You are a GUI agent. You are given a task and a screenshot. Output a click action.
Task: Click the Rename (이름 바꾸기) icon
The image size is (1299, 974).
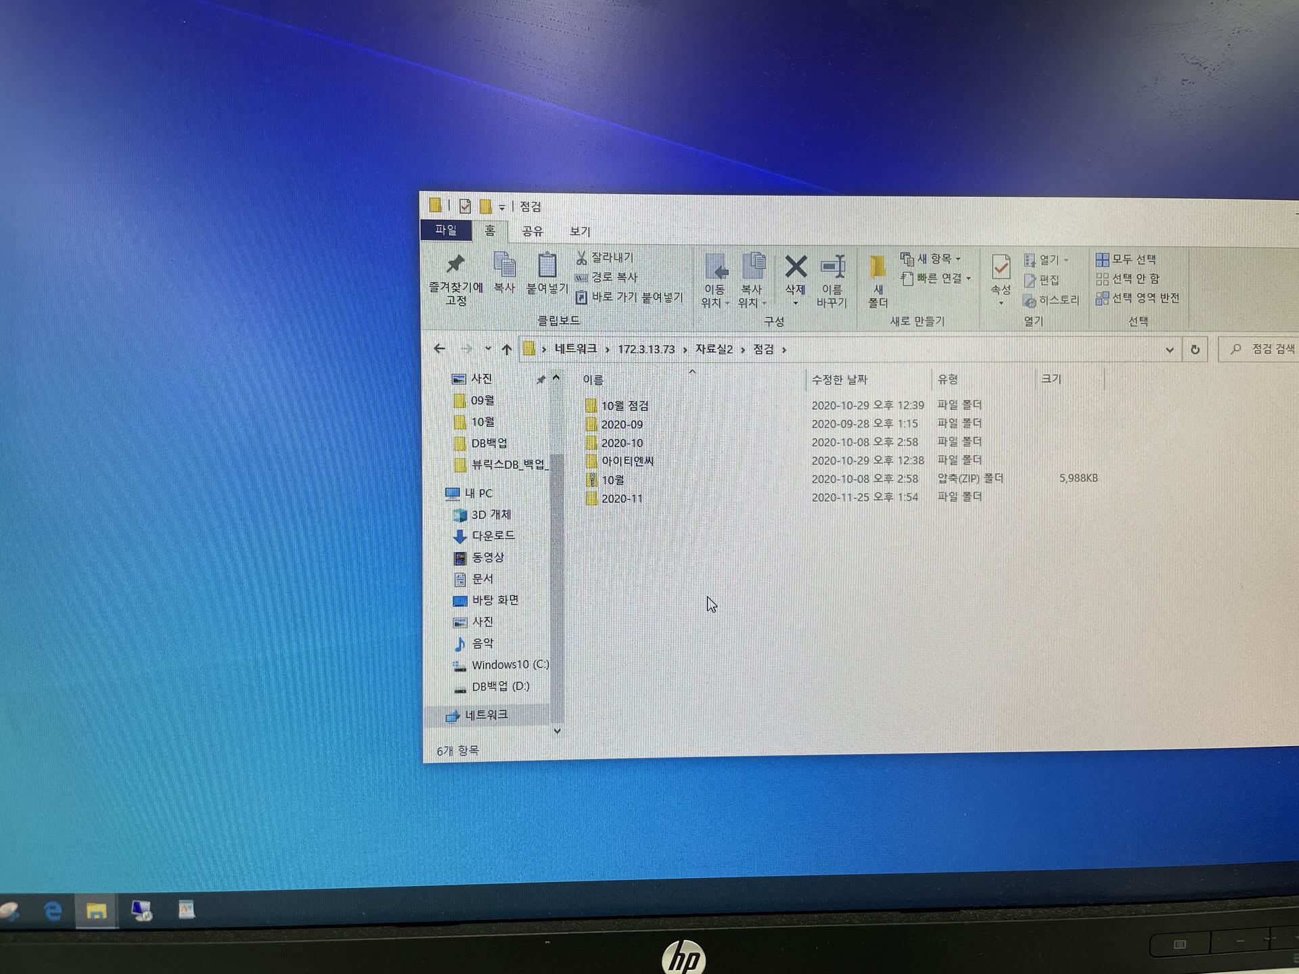(x=832, y=267)
